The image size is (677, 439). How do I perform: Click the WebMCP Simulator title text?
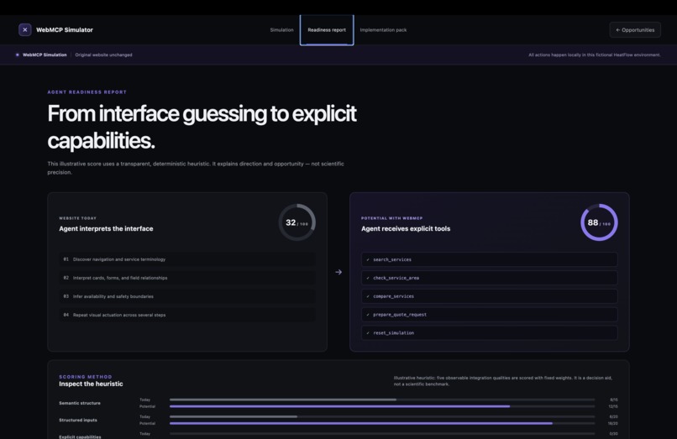[65, 29]
